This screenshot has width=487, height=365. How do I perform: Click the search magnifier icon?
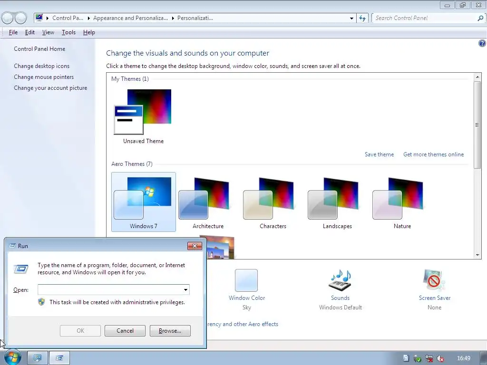pyautogui.click(x=480, y=18)
